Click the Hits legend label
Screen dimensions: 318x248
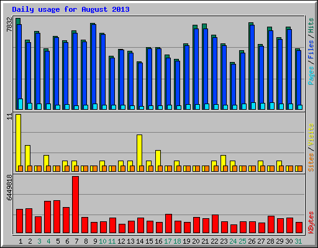pyautogui.click(x=311, y=25)
